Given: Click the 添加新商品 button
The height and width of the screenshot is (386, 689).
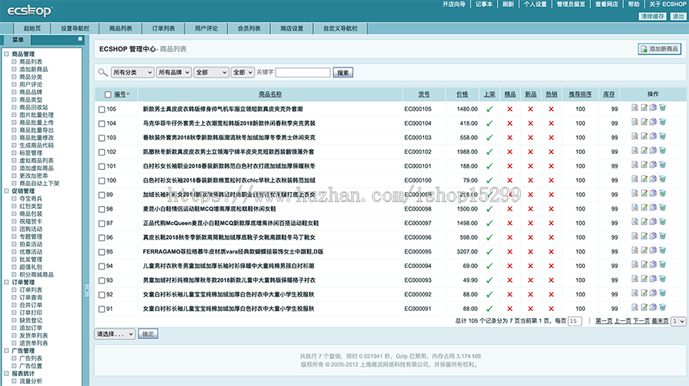Looking at the screenshot, I should [x=660, y=49].
